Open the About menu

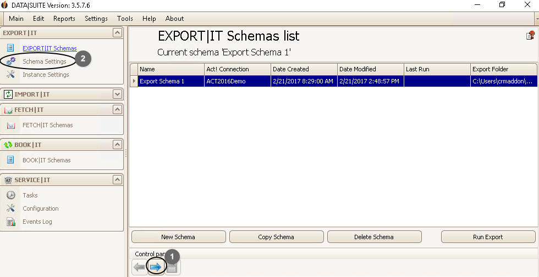(175, 19)
